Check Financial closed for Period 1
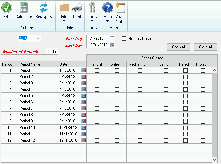Image resolution: width=221 pixels, height=164 pixels. (x=97, y=71)
